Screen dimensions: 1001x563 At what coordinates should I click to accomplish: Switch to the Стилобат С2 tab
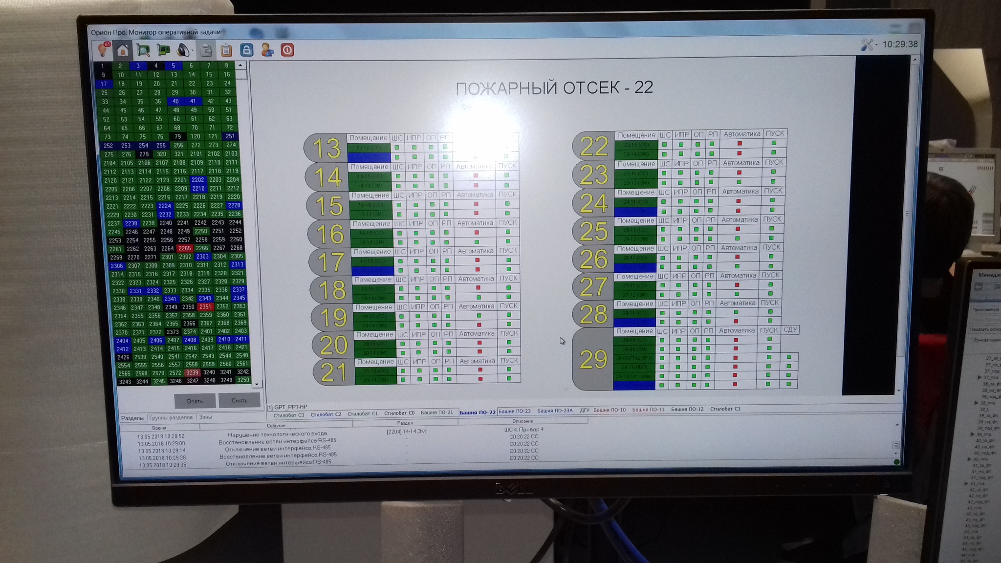[326, 414]
